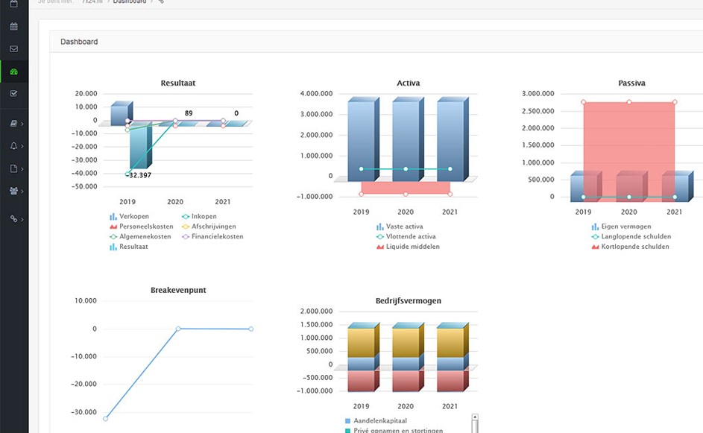Click the -32.397 data label in Resultaat
The height and width of the screenshot is (433, 703).
point(139,175)
